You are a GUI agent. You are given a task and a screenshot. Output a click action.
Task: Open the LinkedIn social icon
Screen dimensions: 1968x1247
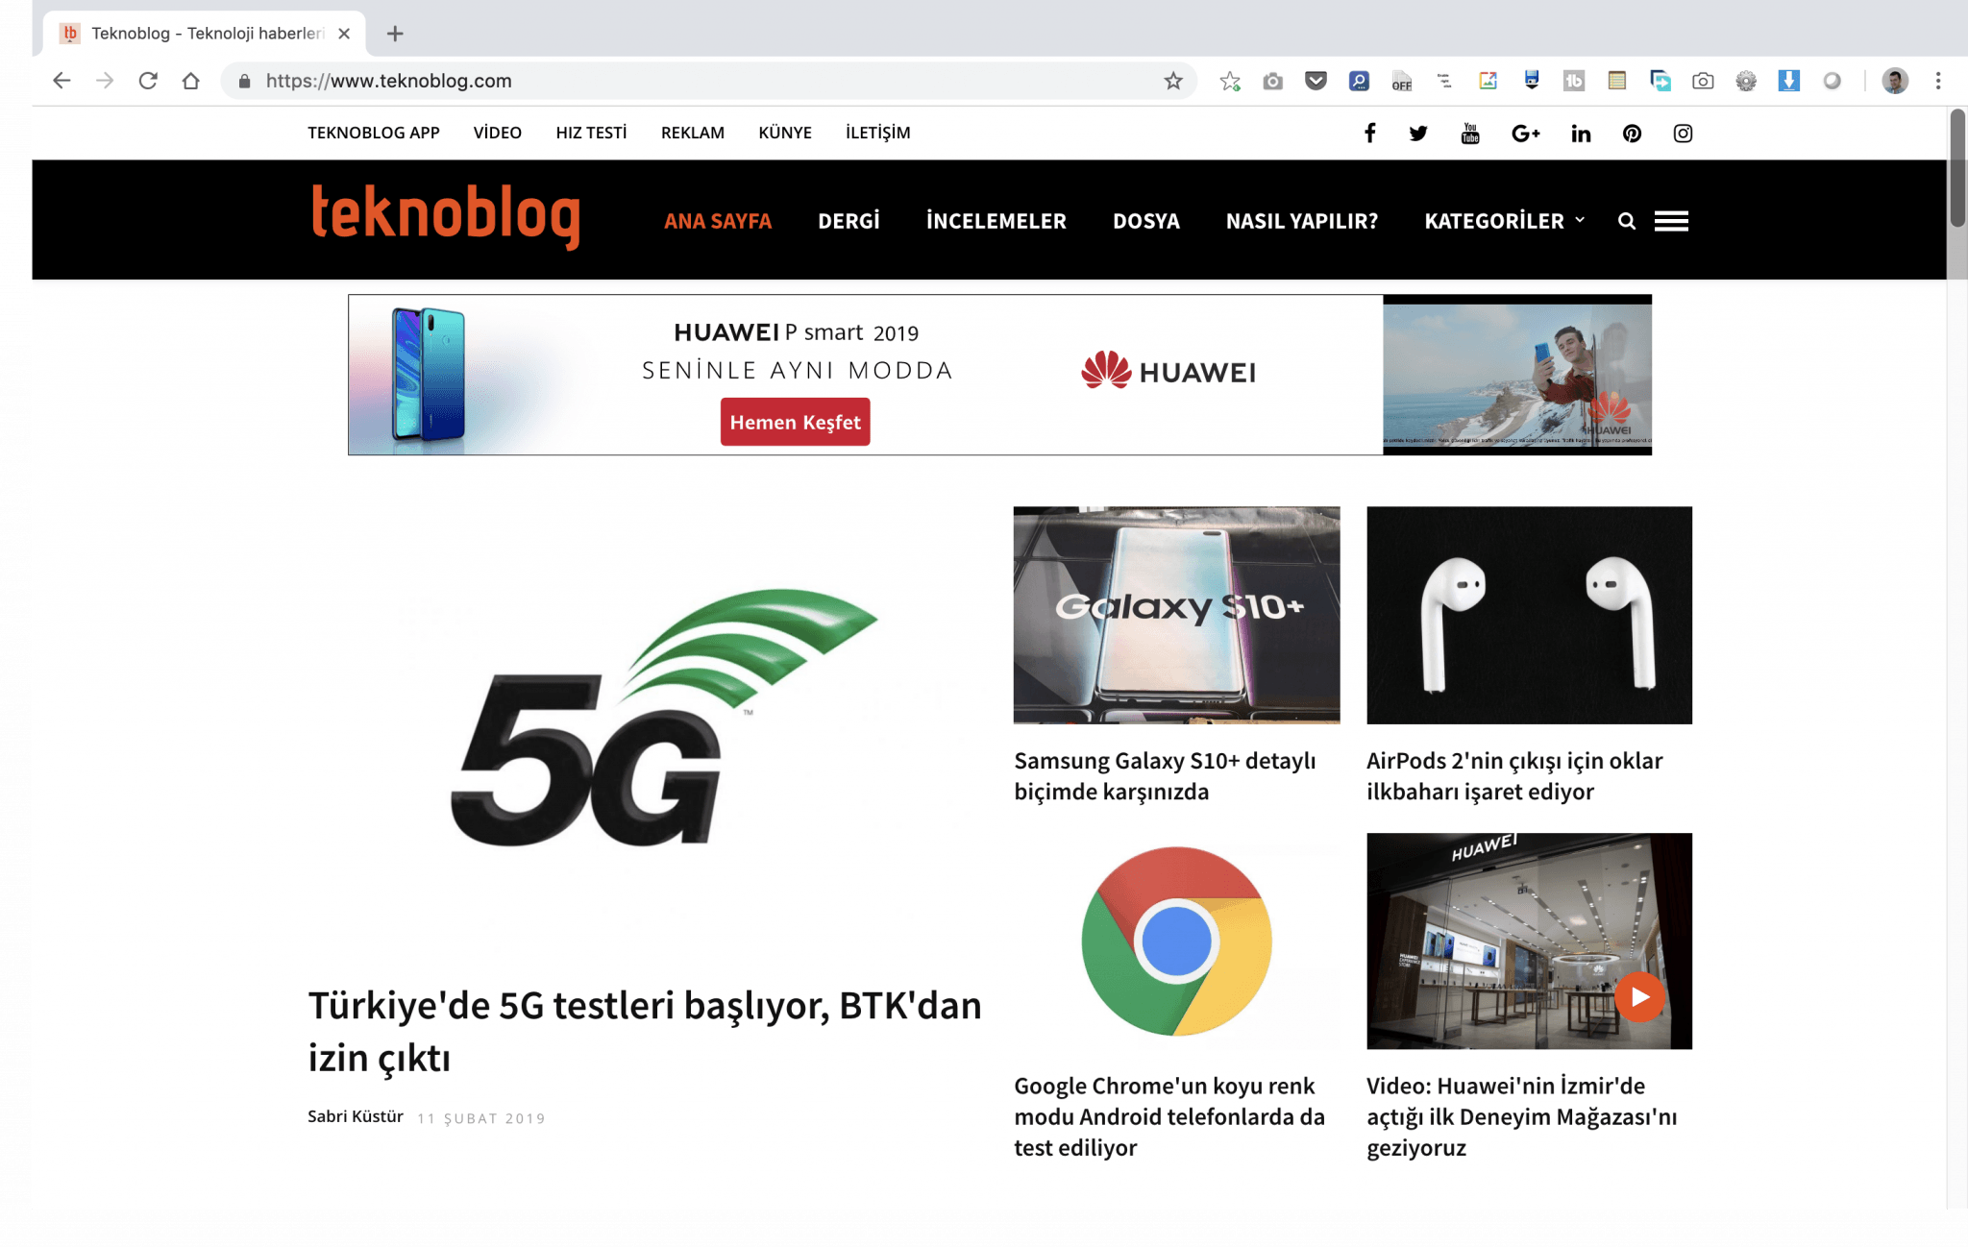(x=1581, y=134)
